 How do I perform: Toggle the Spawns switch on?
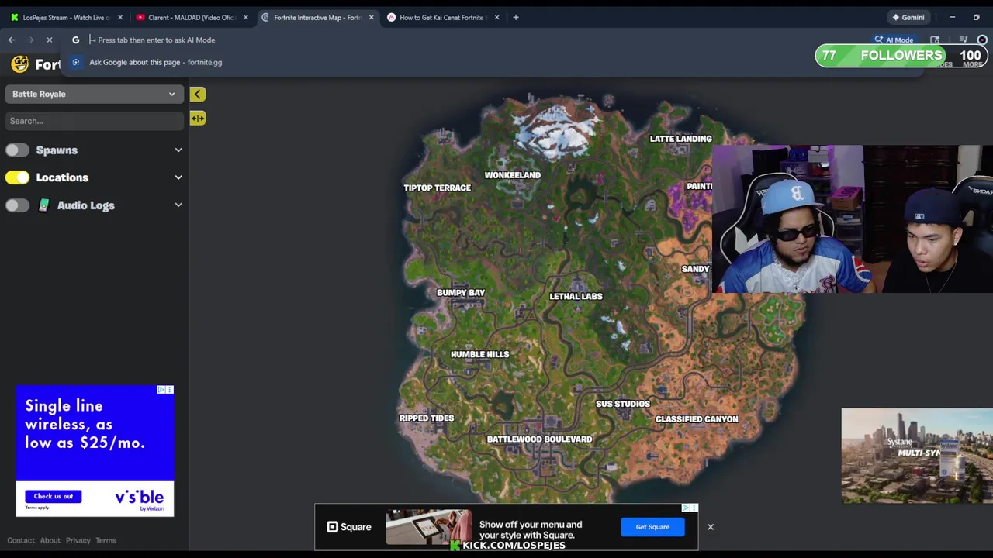[17, 150]
